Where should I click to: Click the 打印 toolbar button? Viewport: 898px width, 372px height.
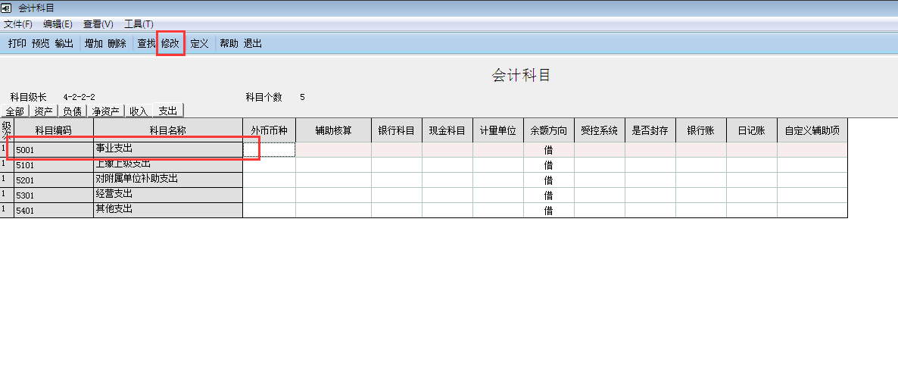pyautogui.click(x=17, y=44)
